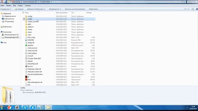The height and width of the screenshot is (111, 198).
Task: Select the hl application icon
Action: point(26,77)
